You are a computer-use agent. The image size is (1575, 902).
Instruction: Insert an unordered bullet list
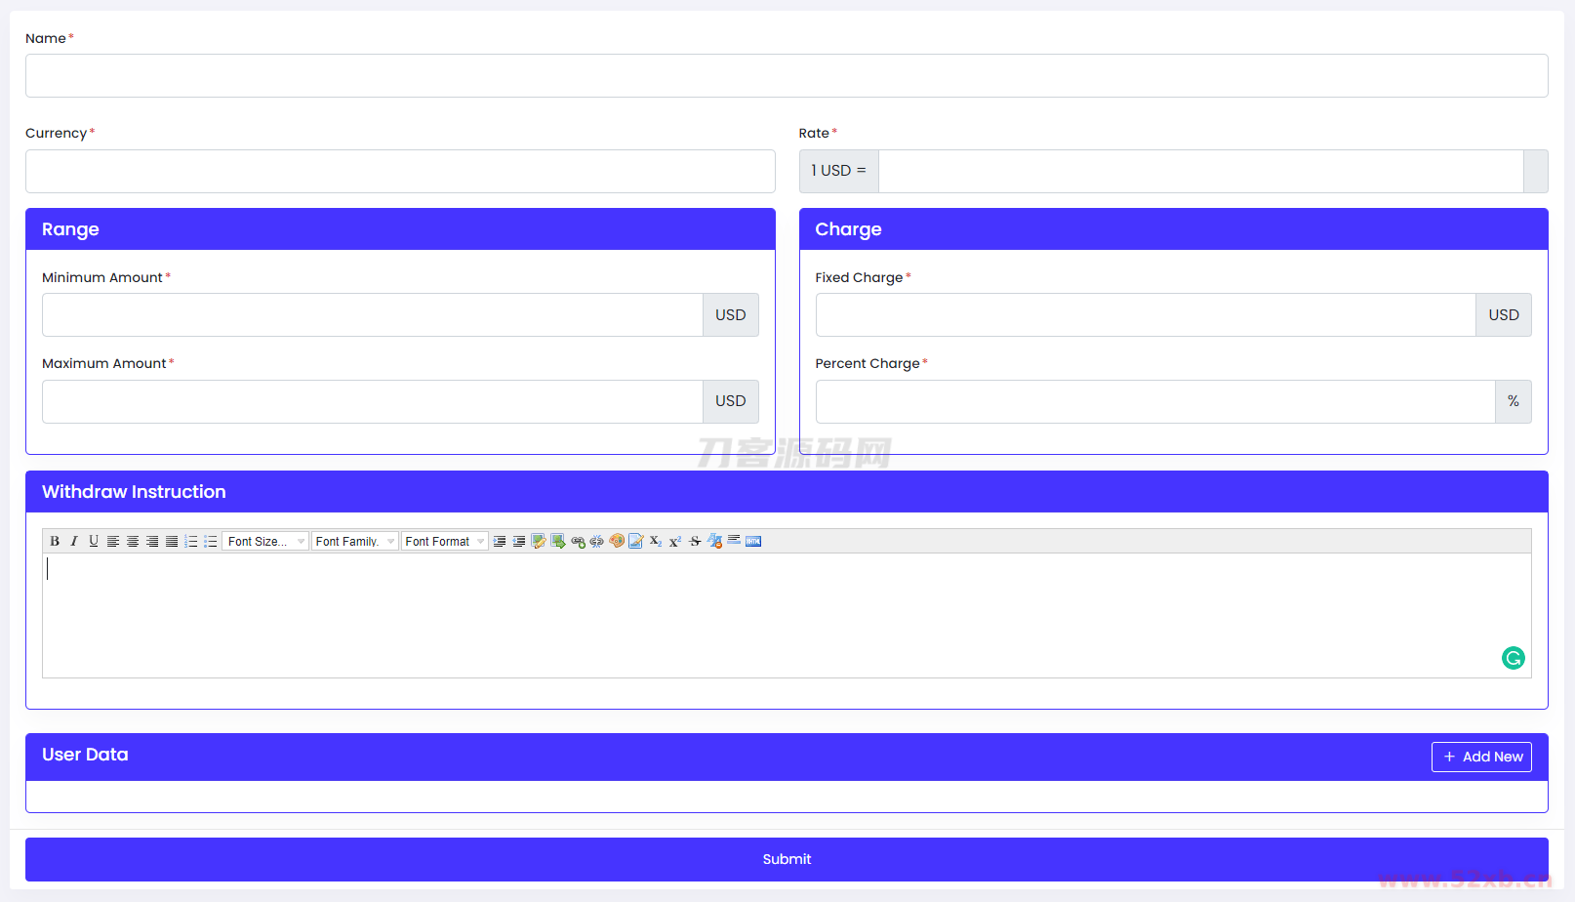coord(211,542)
